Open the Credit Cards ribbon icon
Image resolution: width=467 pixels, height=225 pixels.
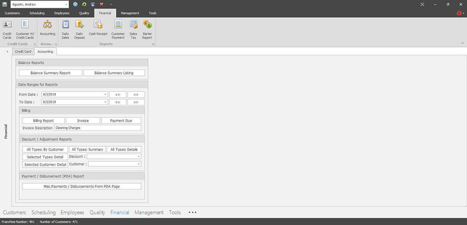[x=7, y=29]
